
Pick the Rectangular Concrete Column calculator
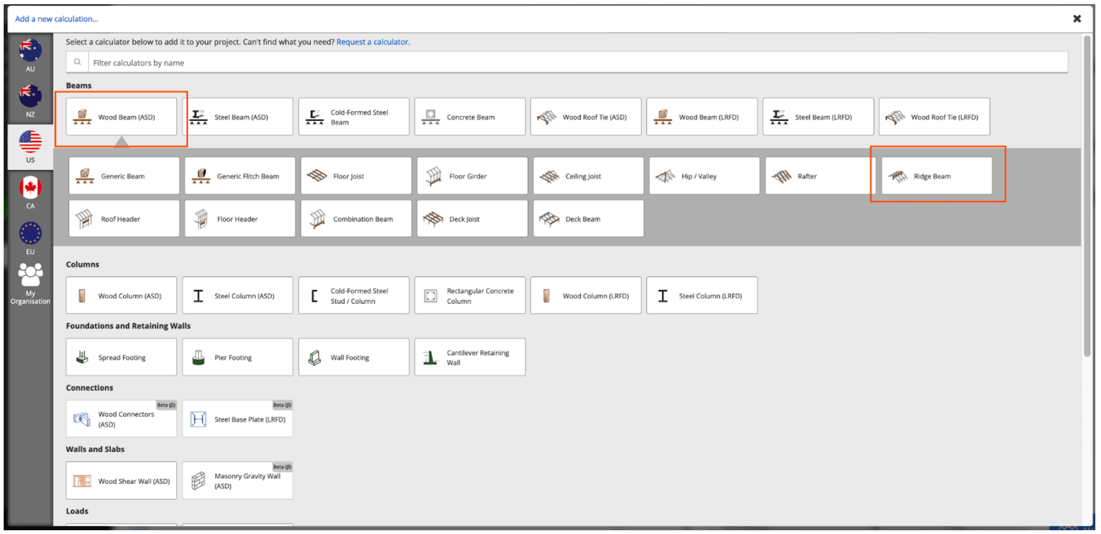click(x=470, y=295)
